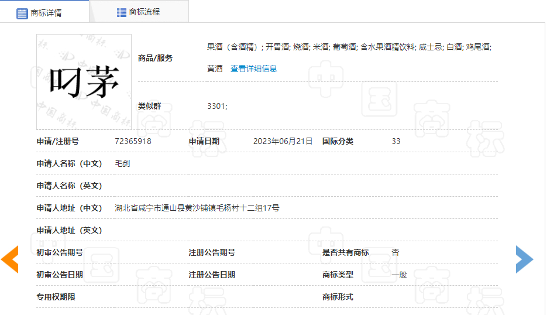Screen dimensions: 557x315
Task: Click the 商标类型 label
Action: [338, 275]
